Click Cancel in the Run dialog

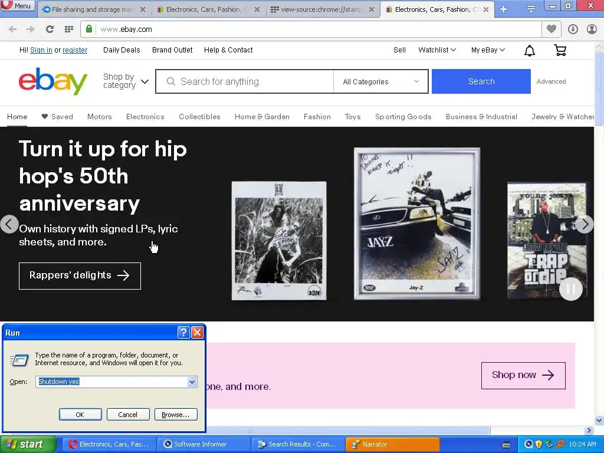tap(128, 415)
